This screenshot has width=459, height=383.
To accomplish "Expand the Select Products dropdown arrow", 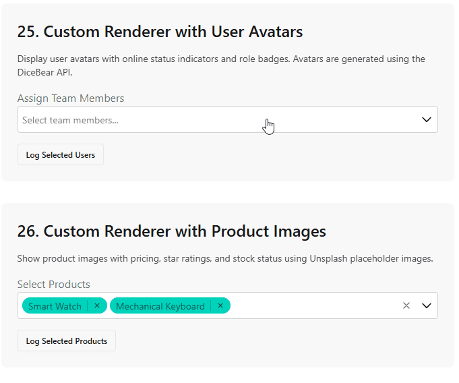I will [x=427, y=305].
